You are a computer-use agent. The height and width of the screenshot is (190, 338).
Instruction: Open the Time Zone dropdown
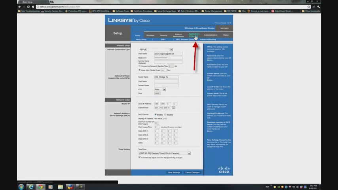[165, 153]
